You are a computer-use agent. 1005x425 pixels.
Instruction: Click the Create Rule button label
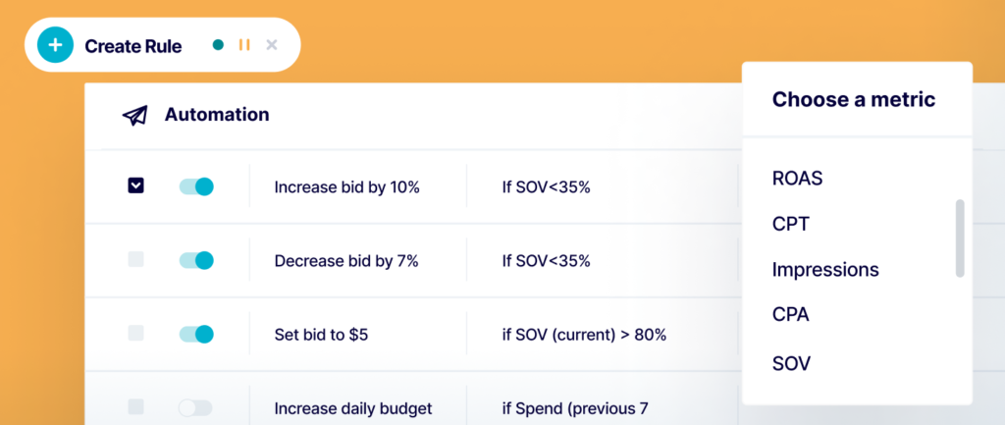[x=132, y=46]
